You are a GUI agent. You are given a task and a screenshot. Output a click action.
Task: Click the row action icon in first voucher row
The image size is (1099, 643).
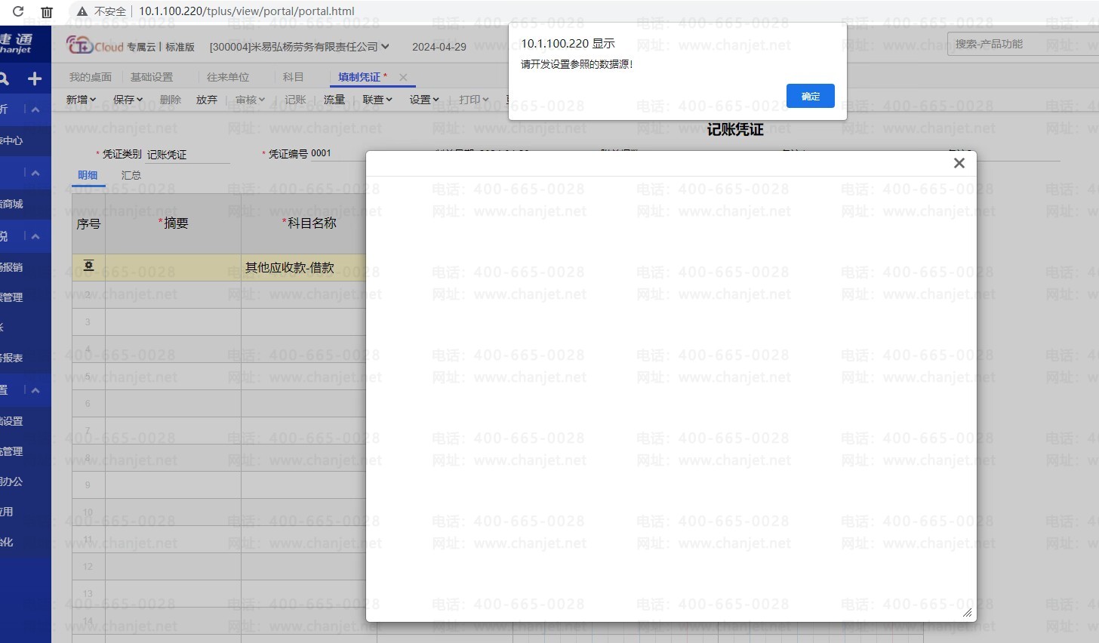tap(88, 266)
